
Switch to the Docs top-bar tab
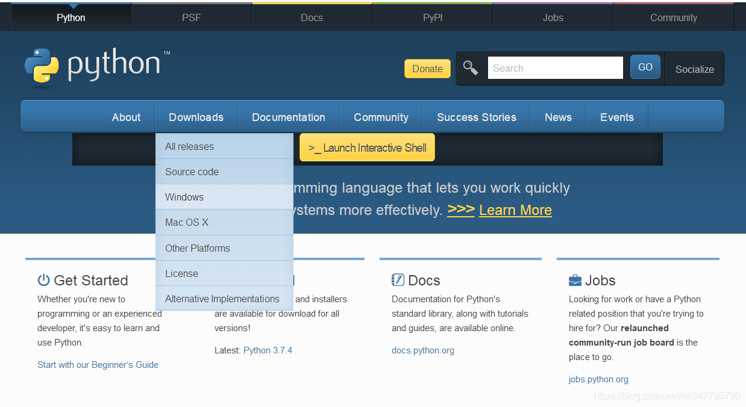pyautogui.click(x=312, y=17)
